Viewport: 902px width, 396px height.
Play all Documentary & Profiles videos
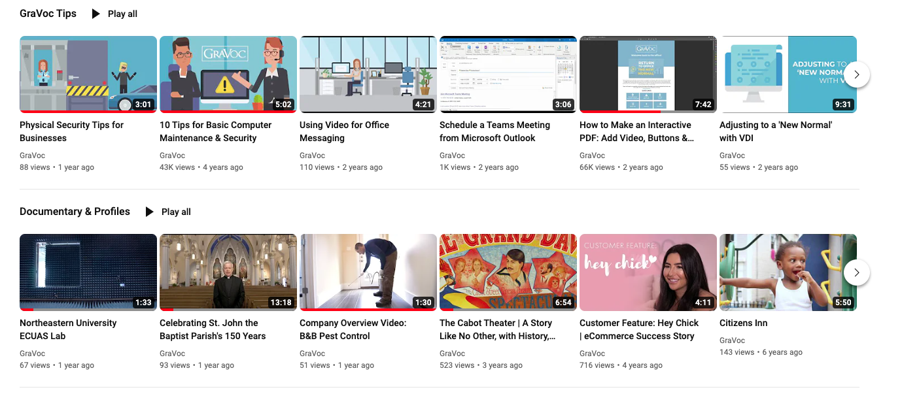point(176,212)
